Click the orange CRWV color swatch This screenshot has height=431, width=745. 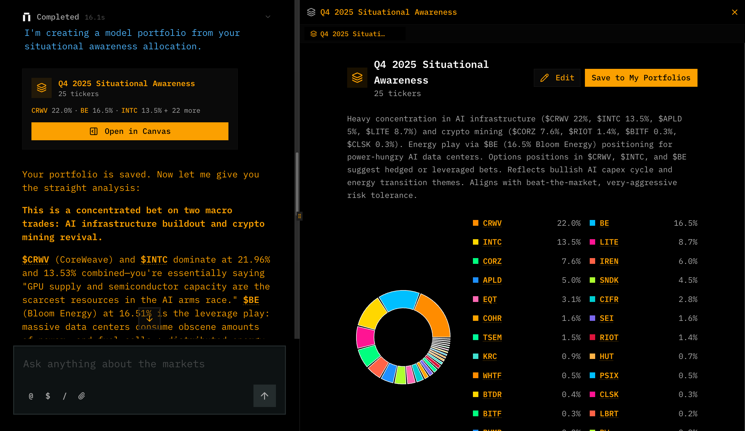coord(475,223)
